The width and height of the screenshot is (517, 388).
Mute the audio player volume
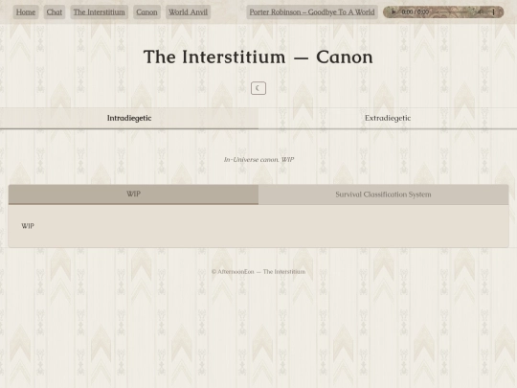coord(481,12)
